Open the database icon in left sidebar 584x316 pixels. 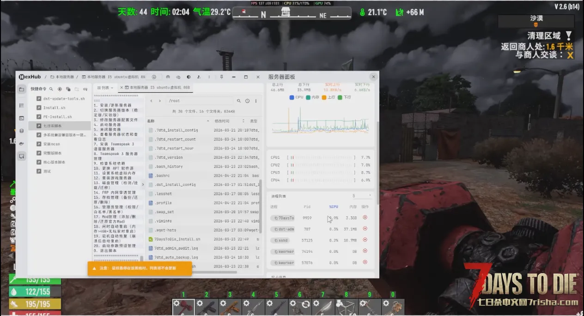point(21,131)
